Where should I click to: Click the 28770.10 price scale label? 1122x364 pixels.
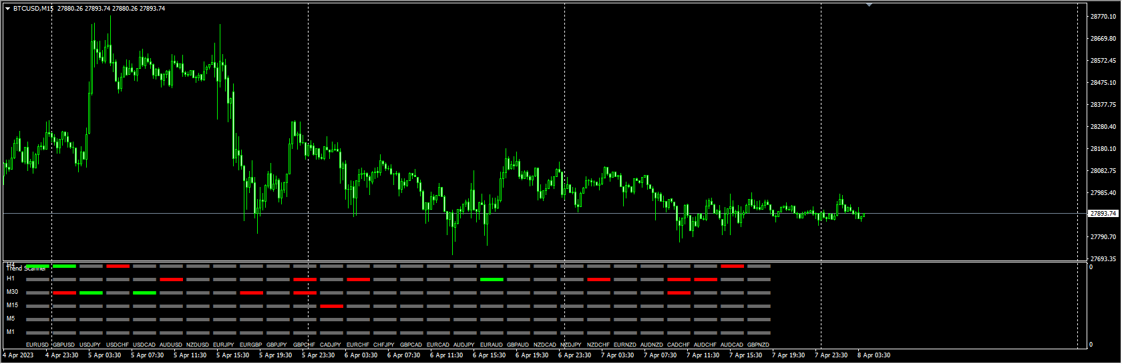point(1103,17)
